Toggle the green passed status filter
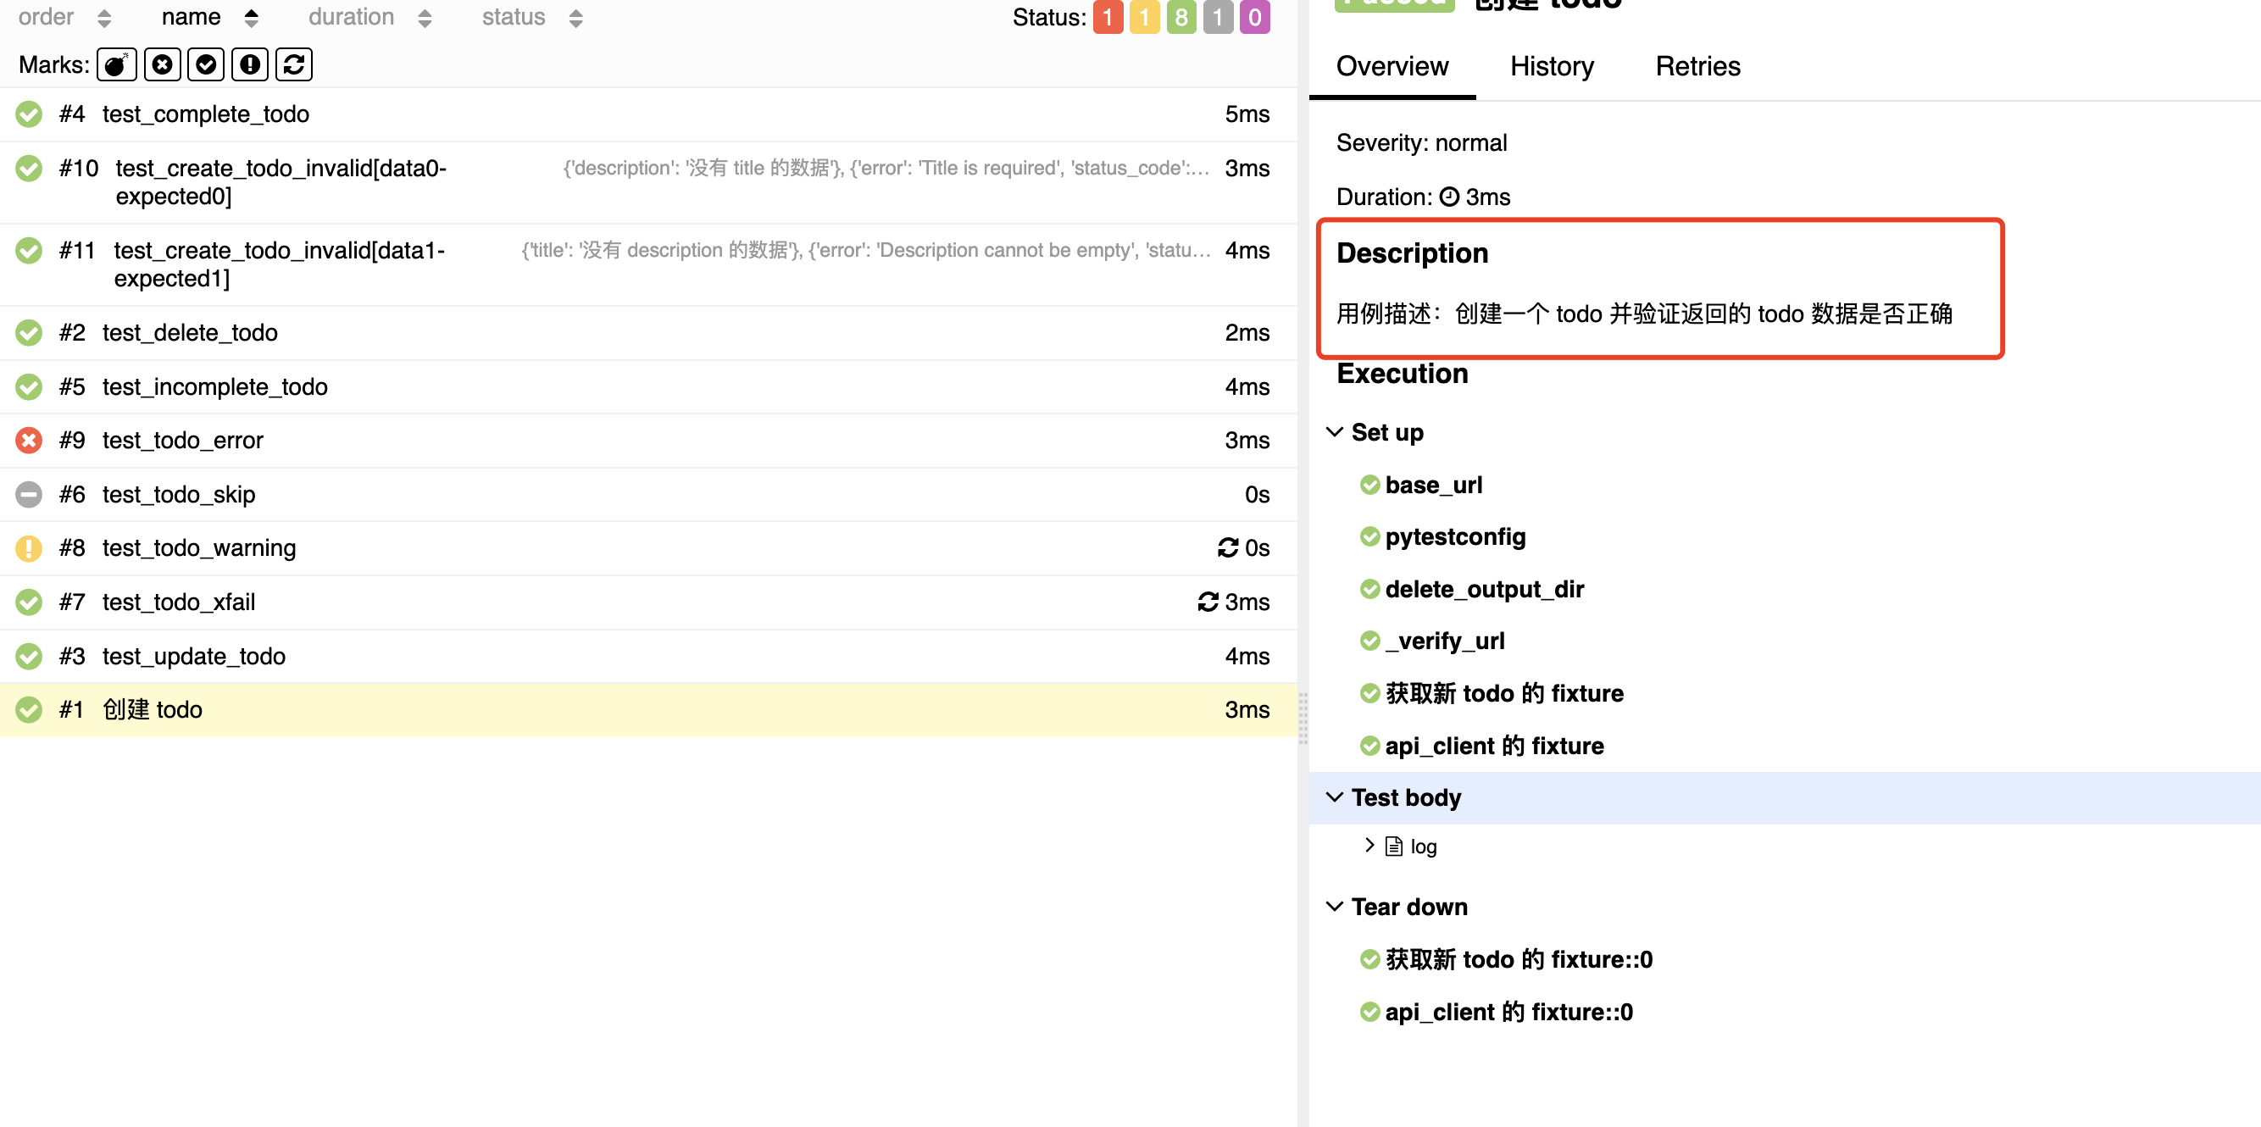The height and width of the screenshot is (1127, 2261). [x=1180, y=17]
